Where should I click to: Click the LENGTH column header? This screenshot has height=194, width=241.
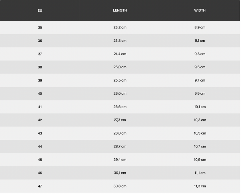pyautogui.click(x=120, y=10)
